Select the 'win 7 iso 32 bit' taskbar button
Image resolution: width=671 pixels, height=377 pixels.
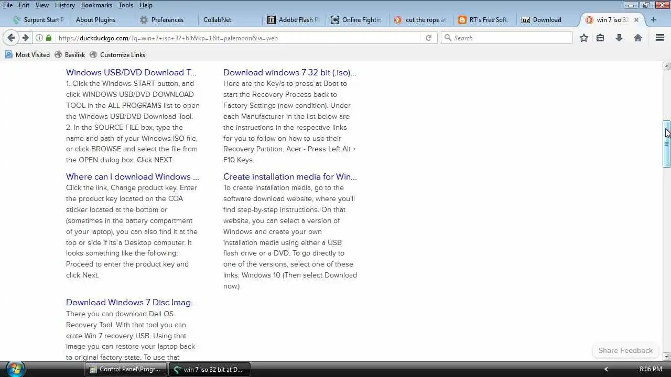[x=210, y=369]
